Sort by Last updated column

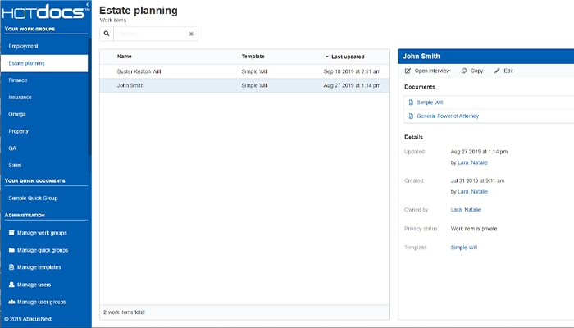point(348,57)
